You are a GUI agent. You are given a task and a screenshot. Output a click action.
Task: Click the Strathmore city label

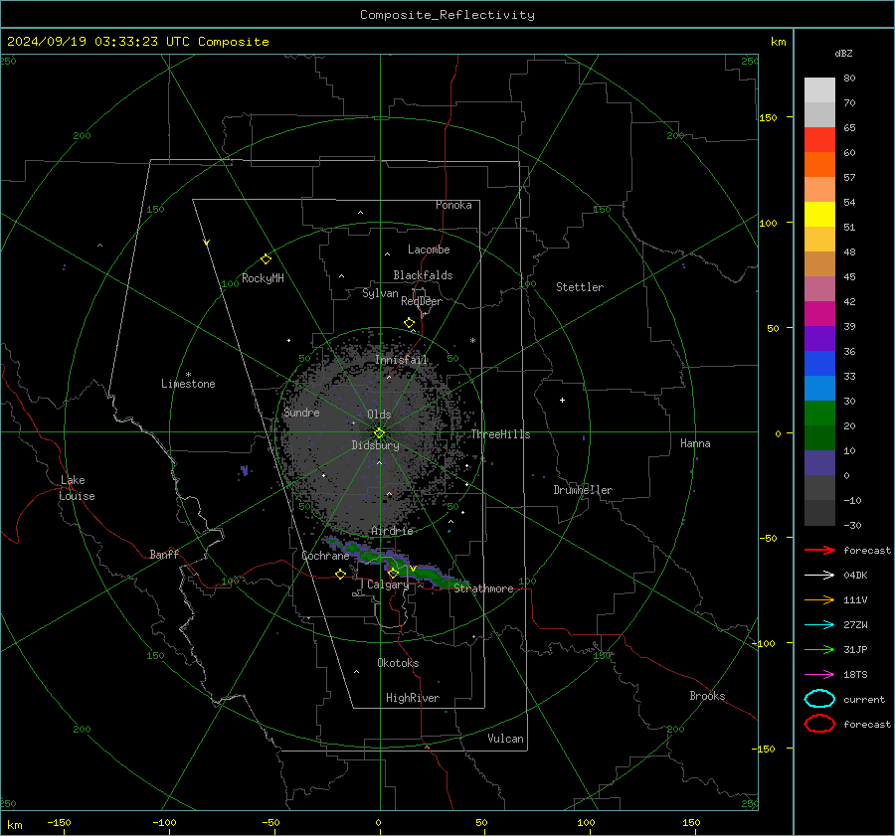click(x=483, y=588)
